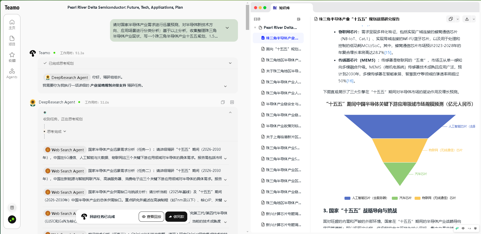Open the 收藏 (Favorites) section
481x234 pixels.
[x=12, y=57]
